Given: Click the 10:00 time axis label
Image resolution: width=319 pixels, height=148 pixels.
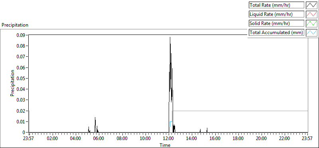Looking at the screenshot, I should pyautogui.click(x=146, y=139).
